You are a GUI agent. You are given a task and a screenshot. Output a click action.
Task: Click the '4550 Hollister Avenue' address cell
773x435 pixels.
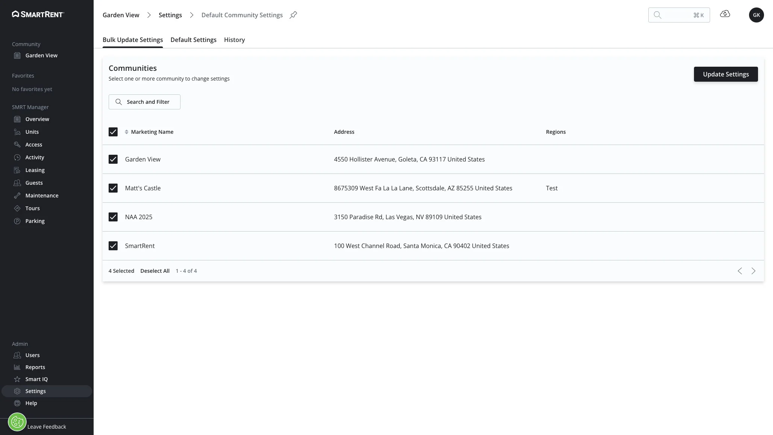coord(409,159)
